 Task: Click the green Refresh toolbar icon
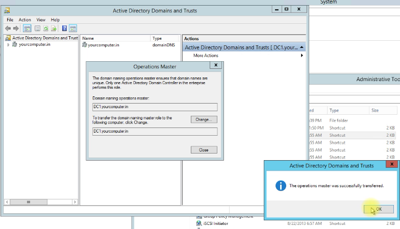tap(46, 29)
